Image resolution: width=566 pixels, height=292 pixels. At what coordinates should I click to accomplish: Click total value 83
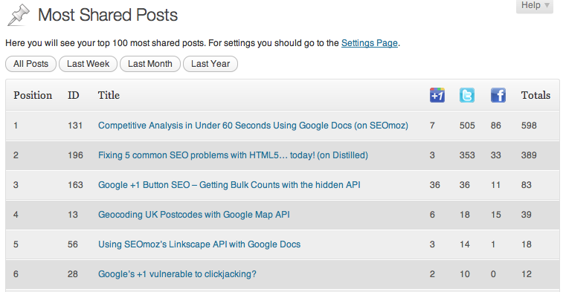pyautogui.click(x=527, y=185)
